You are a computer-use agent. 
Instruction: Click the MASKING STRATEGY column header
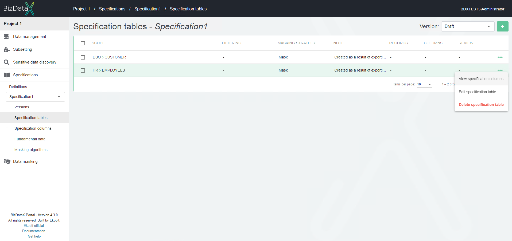pos(297,43)
